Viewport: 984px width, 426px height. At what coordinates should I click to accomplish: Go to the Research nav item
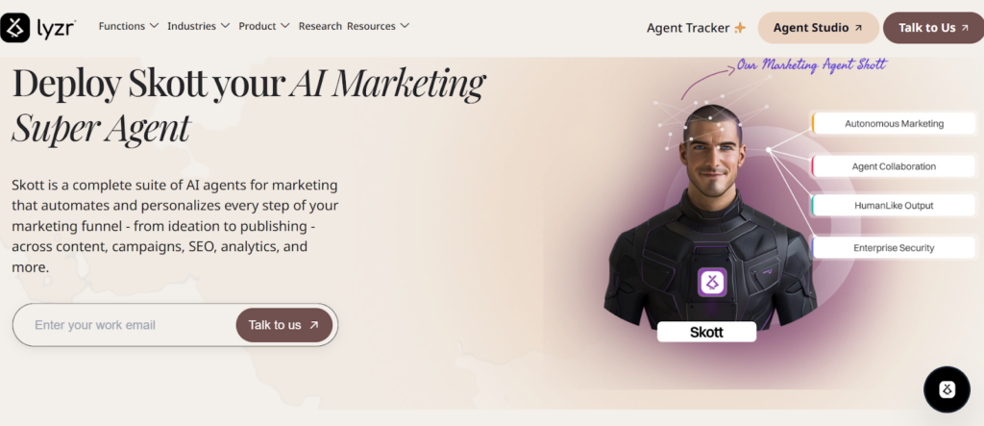pyautogui.click(x=320, y=26)
